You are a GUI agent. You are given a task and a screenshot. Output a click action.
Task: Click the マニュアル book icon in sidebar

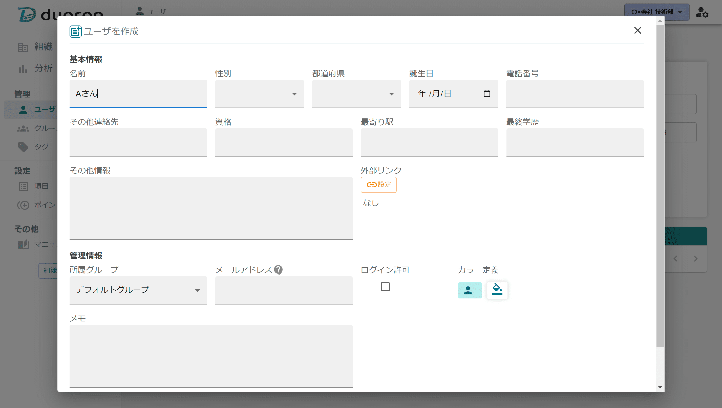pyautogui.click(x=23, y=245)
